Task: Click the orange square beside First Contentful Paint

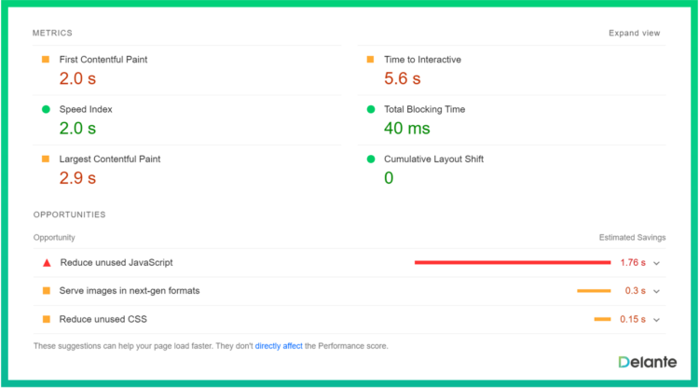Action: 45,60
